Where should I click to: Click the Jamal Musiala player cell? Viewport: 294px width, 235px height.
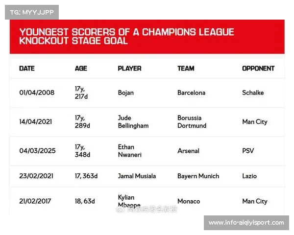point(137,176)
